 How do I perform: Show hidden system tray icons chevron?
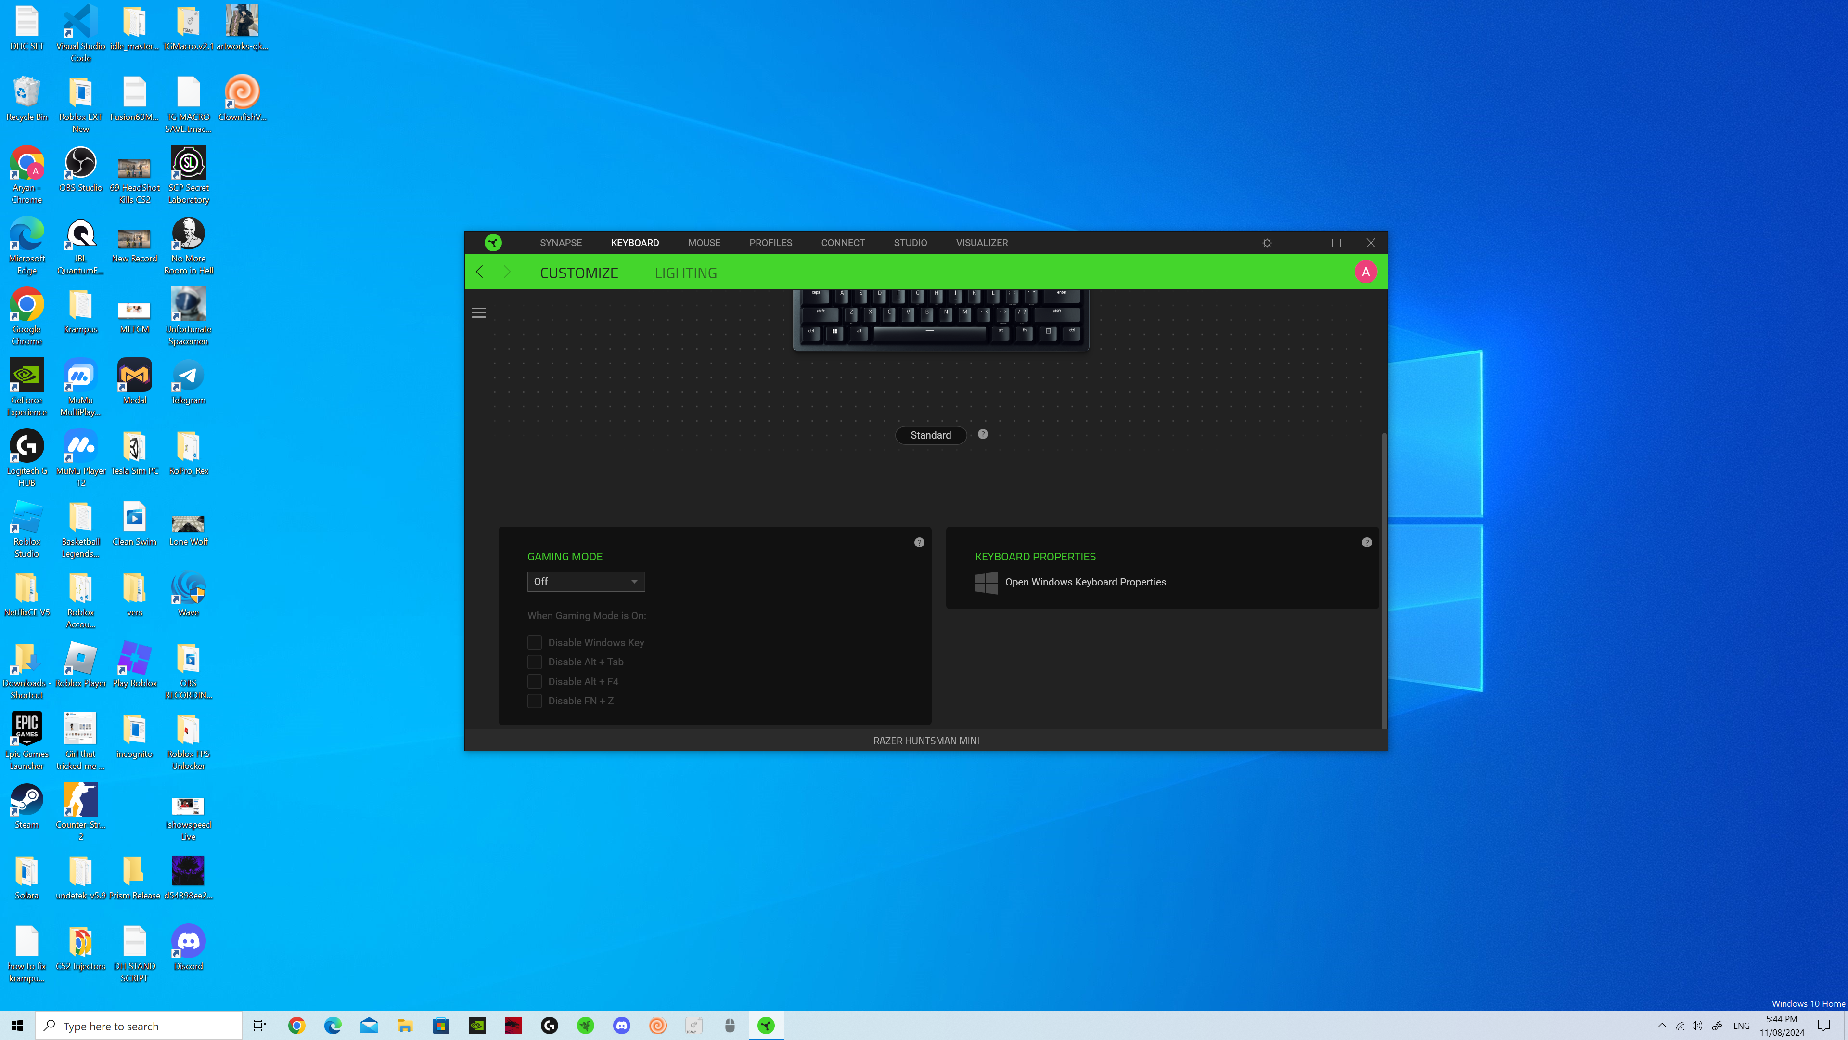[1661, 1026]
